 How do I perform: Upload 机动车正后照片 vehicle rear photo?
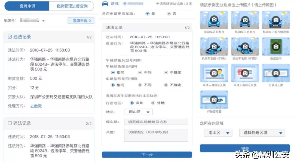click(x=245, y=22)
